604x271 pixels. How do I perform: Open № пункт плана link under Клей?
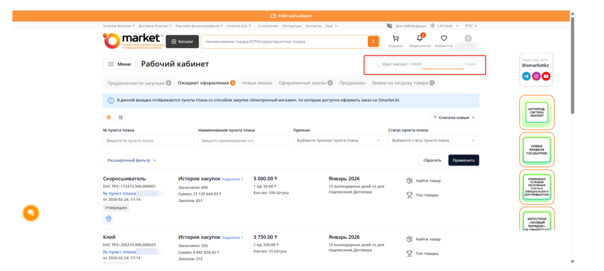(119, 252)
